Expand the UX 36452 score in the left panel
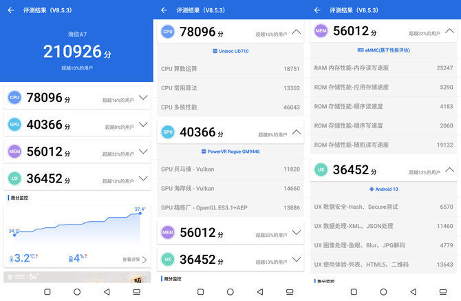The width and height of the screenshot is (461, 301). (143, 178)
